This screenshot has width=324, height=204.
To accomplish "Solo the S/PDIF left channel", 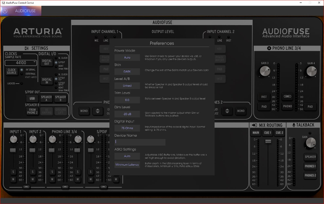I will tap(90, 172).
